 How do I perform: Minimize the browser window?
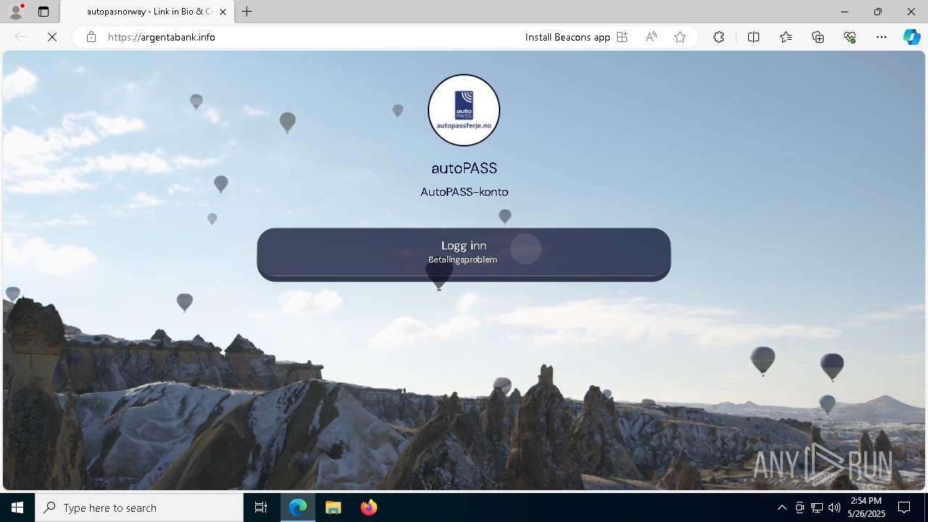tap(845, 12)
